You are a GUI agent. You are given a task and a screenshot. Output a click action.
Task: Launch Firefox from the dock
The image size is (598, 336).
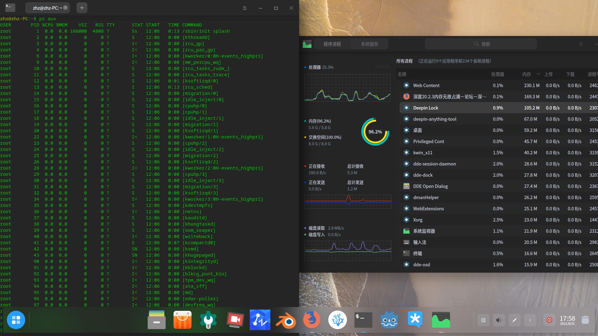[x=311, y=320]
